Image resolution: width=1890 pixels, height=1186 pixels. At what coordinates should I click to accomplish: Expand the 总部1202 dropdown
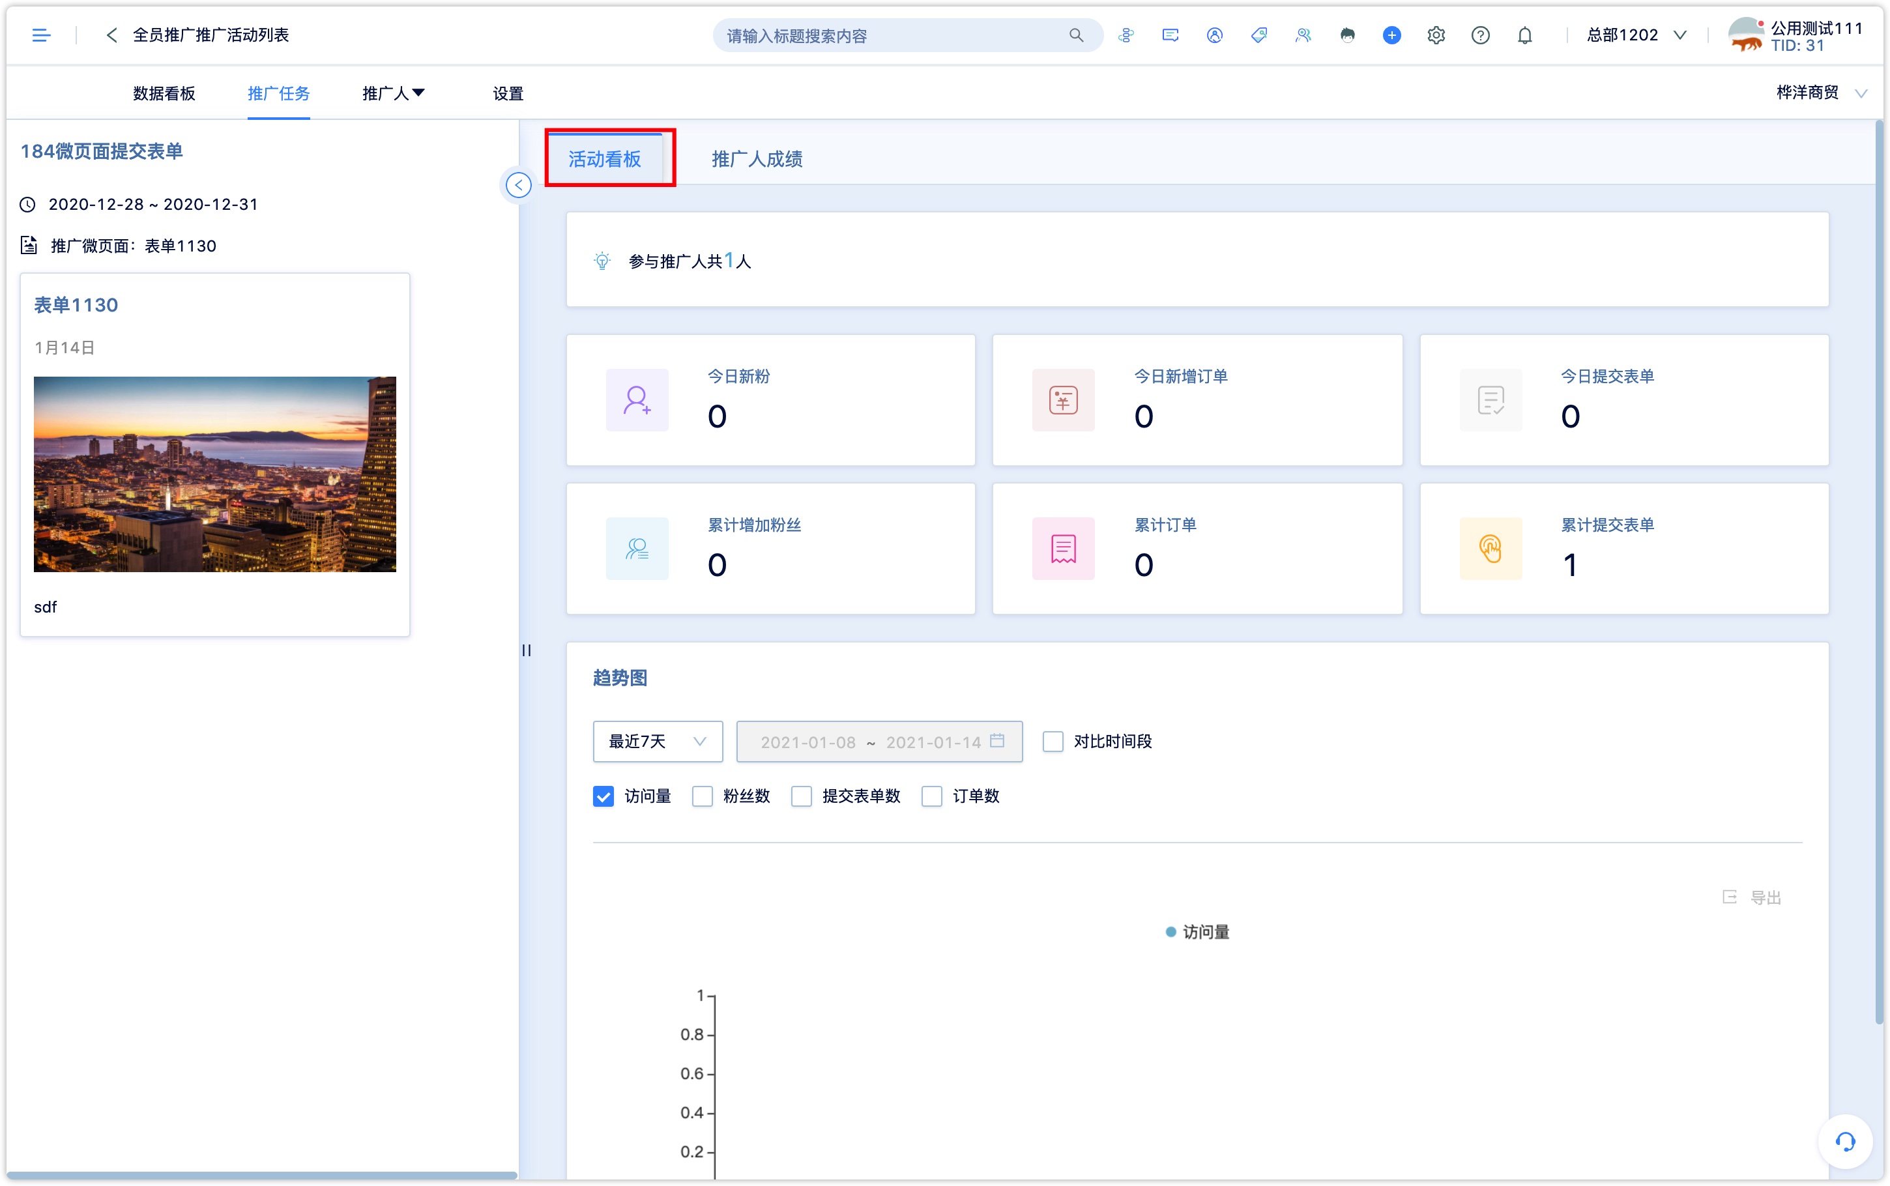pyautogui.click(x=1636, y=35)
